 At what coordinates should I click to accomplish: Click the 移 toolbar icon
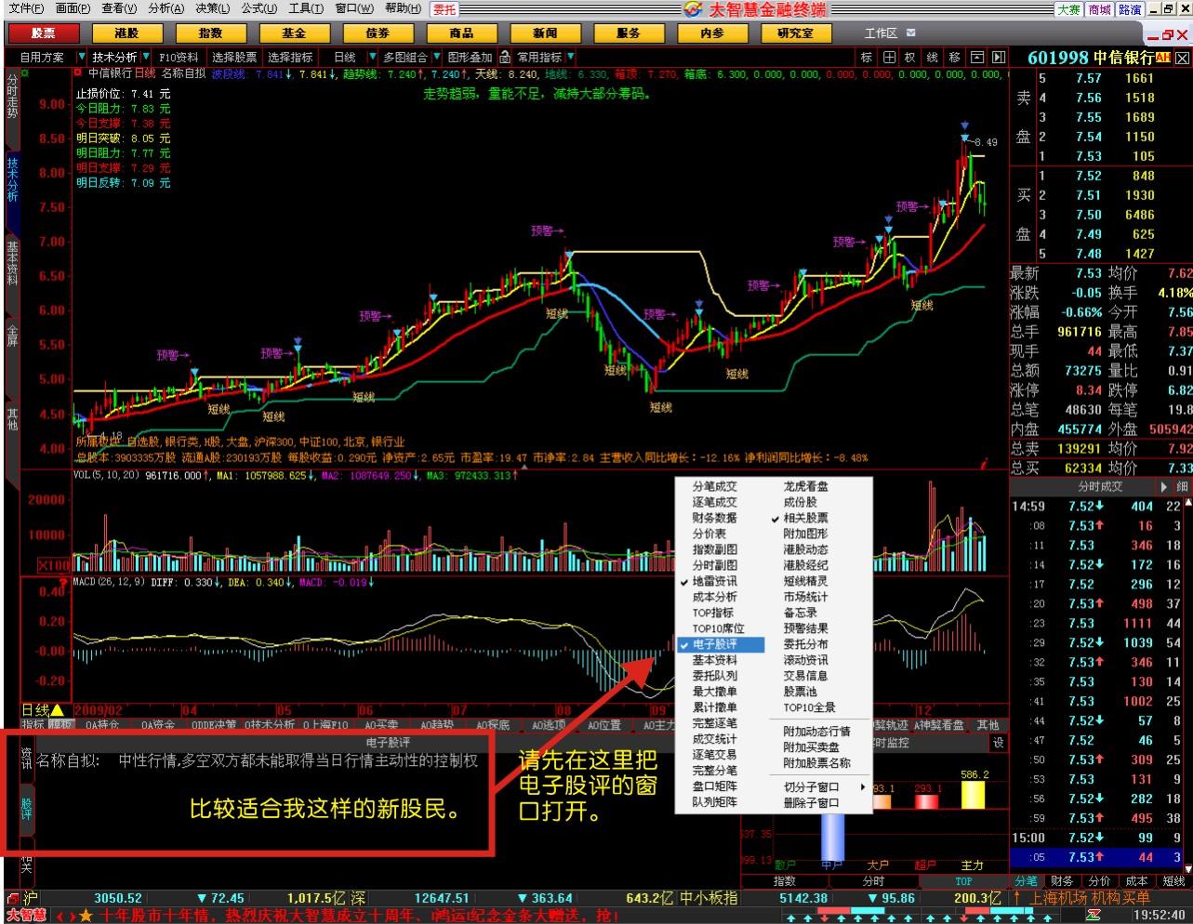coord(955,57)
